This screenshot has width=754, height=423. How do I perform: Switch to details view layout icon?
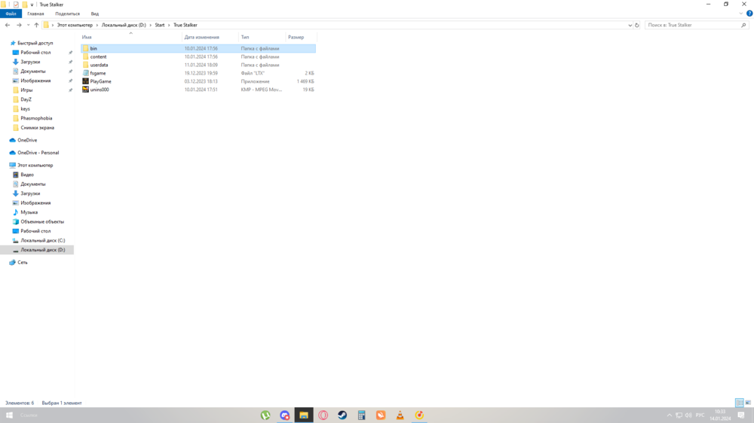tap(740, 403)
